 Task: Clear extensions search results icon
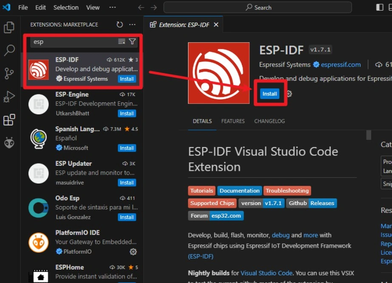click(122, 42)
